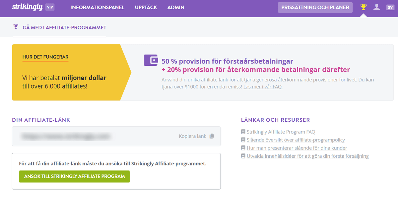Click ANSÖK TILL STRIKINGLY AFFILIATE PROGRAM
The image size is (398, 197).
click(x=74, y=176)
